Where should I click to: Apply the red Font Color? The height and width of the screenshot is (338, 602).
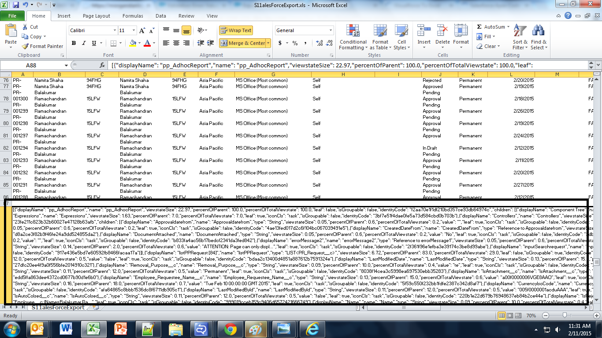147,43
